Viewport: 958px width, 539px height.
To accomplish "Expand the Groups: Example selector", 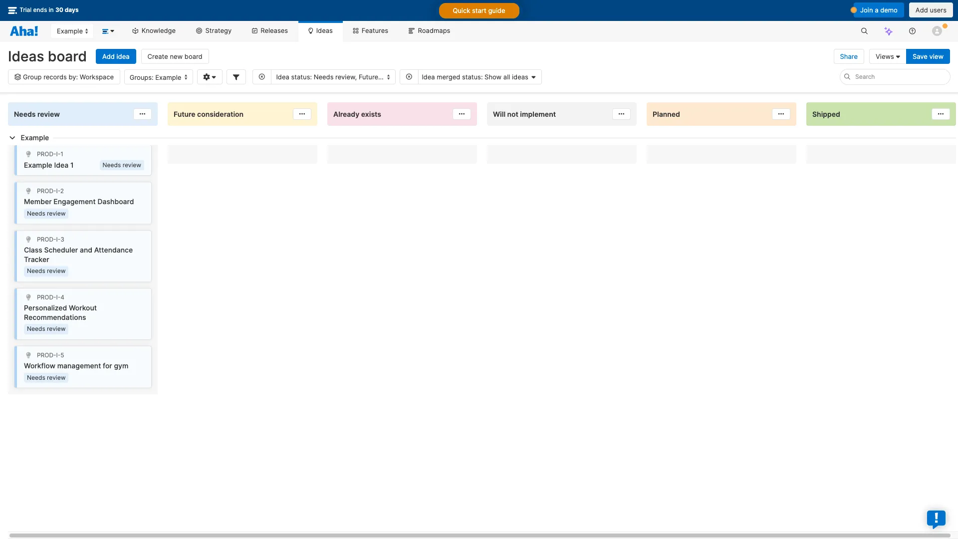I will click(159, 77).
